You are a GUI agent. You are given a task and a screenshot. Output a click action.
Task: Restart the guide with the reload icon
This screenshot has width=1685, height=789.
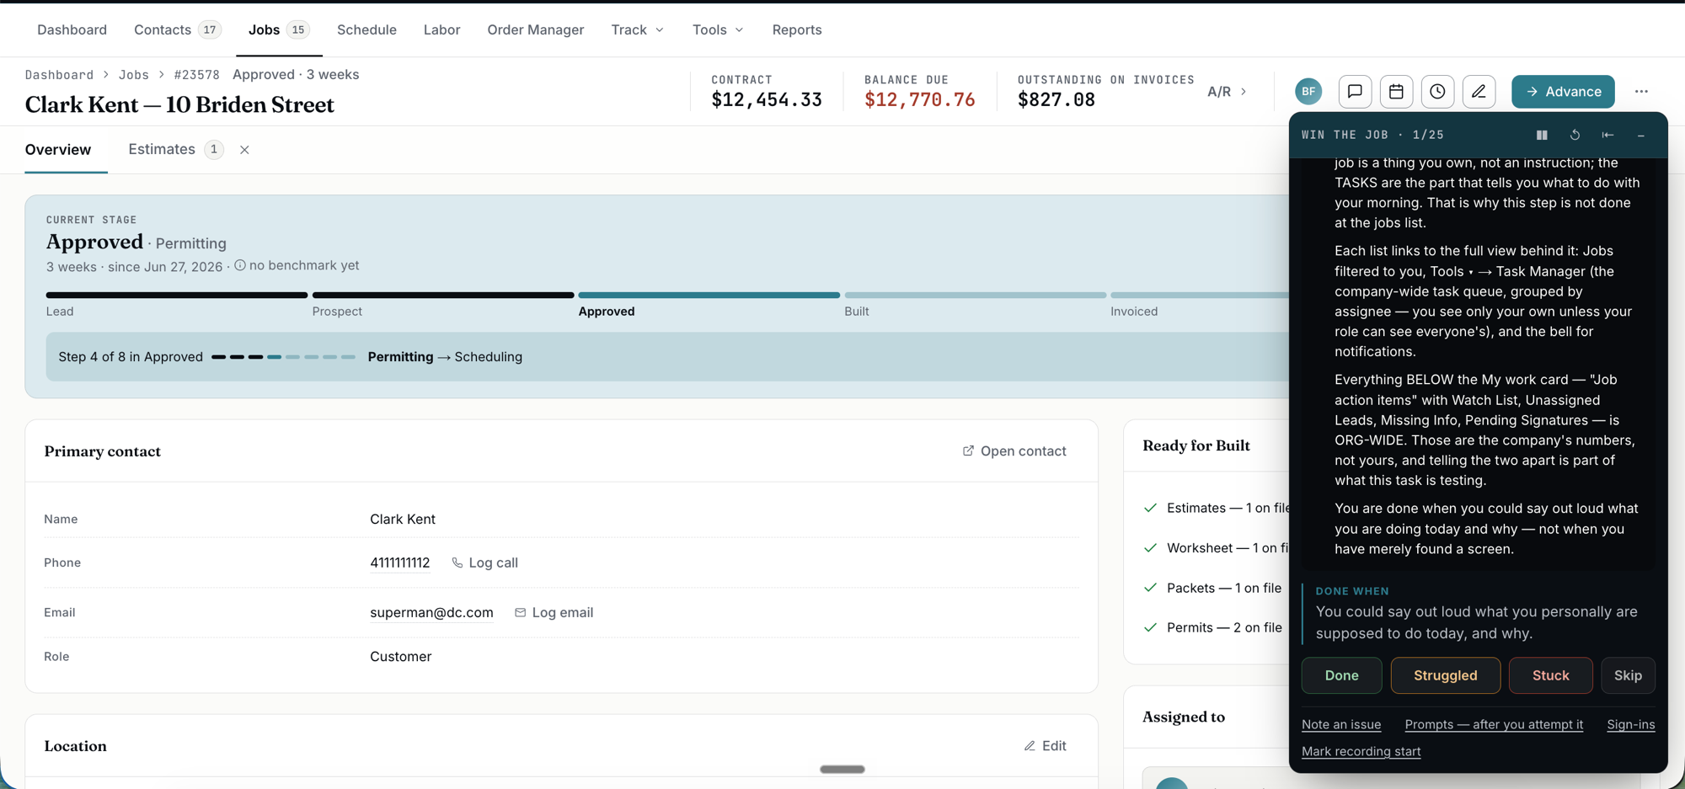[1575, 135]
